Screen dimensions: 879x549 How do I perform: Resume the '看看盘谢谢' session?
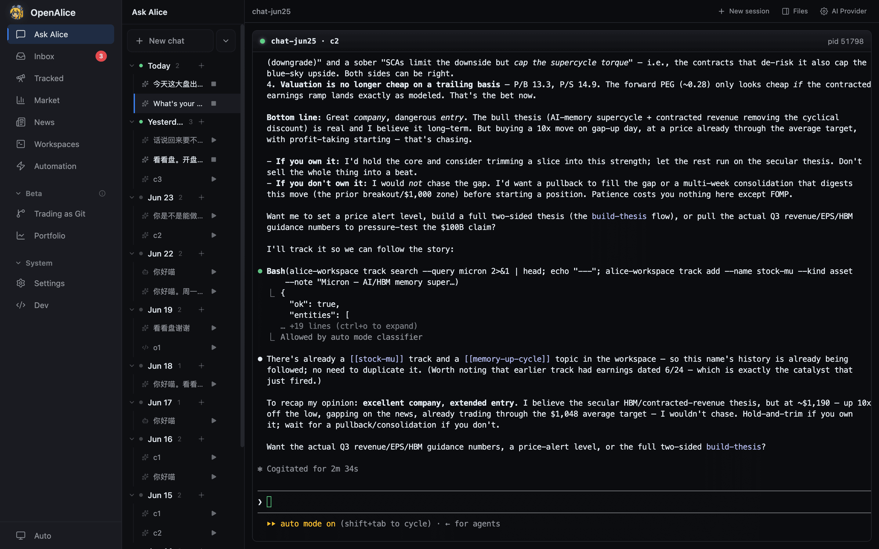pos(214,328)
